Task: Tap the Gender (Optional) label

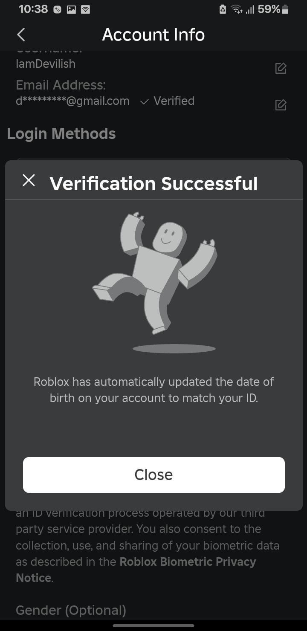Action: (x=71, y=611)
